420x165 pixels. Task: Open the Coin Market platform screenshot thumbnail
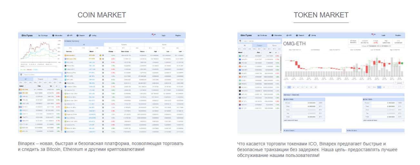102,82
